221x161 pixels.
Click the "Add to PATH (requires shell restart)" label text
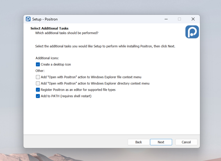click(66, 96)
